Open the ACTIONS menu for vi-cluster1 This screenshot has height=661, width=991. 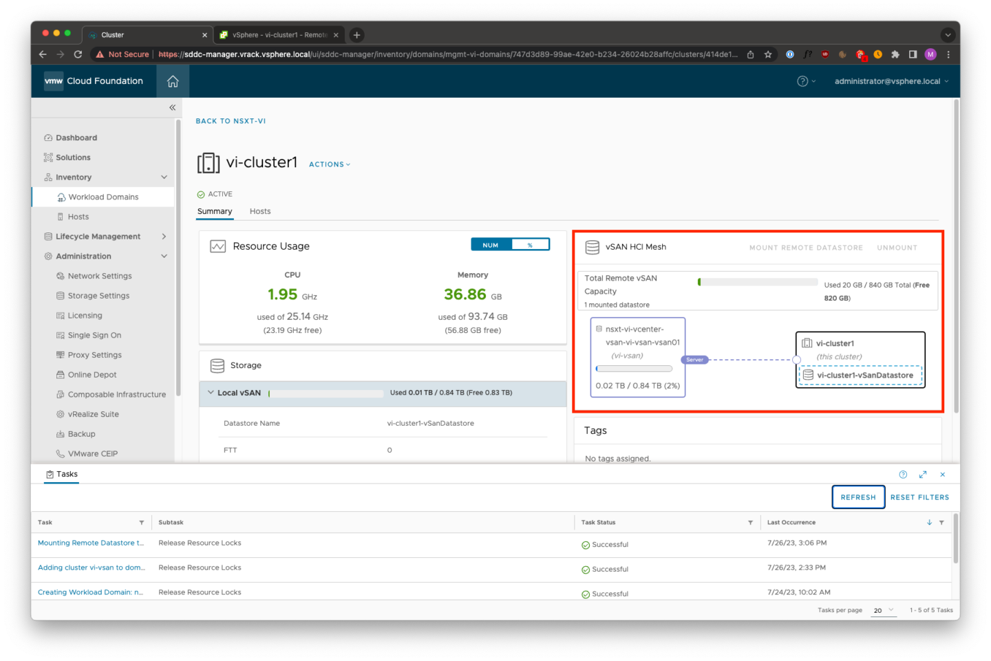coord(328,164)
